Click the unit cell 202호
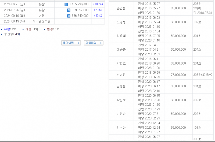The width and height of the screenshot is (215, 142). click(197, 114)
